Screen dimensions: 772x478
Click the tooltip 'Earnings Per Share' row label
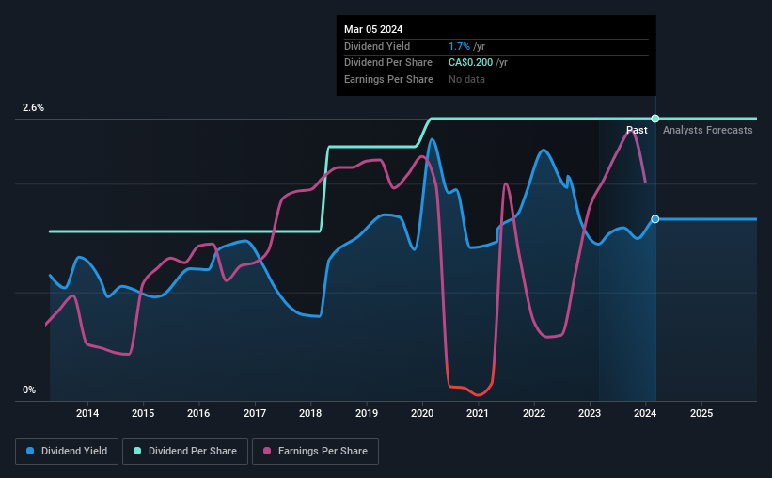coord(388,79)
